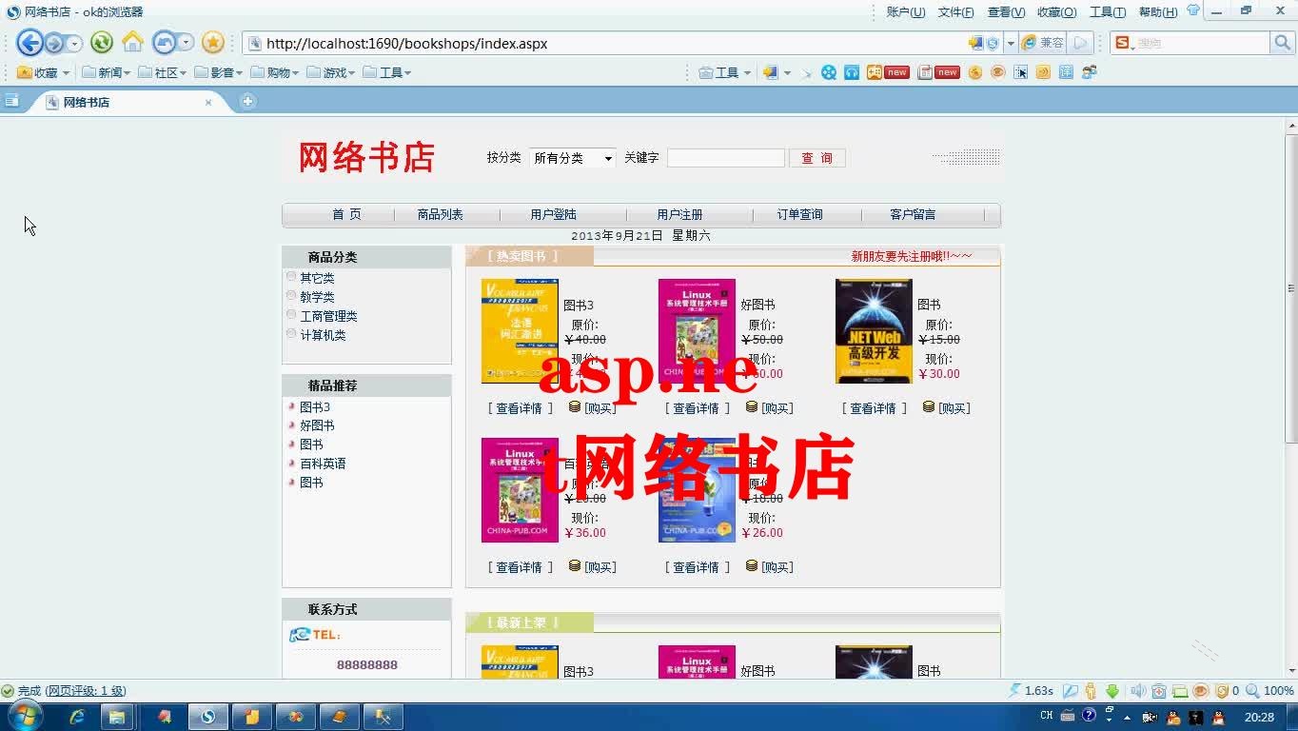Select the 工商管理类 radio button
Viewport: 1298px width, 731px height.
pyautogui.click(x=290, y=314)
